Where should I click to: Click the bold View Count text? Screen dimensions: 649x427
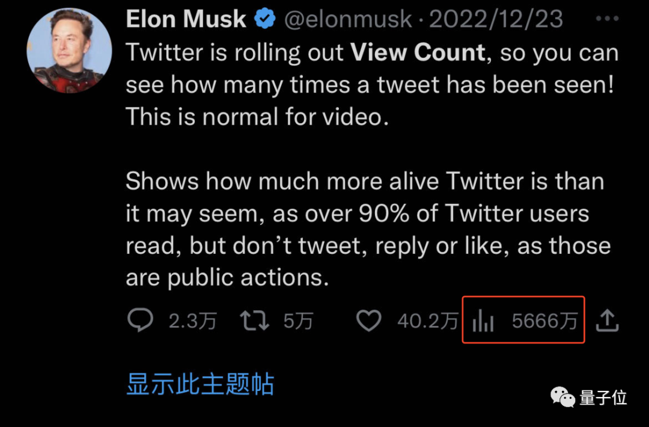pyautogui.click(x=418, y=53)
